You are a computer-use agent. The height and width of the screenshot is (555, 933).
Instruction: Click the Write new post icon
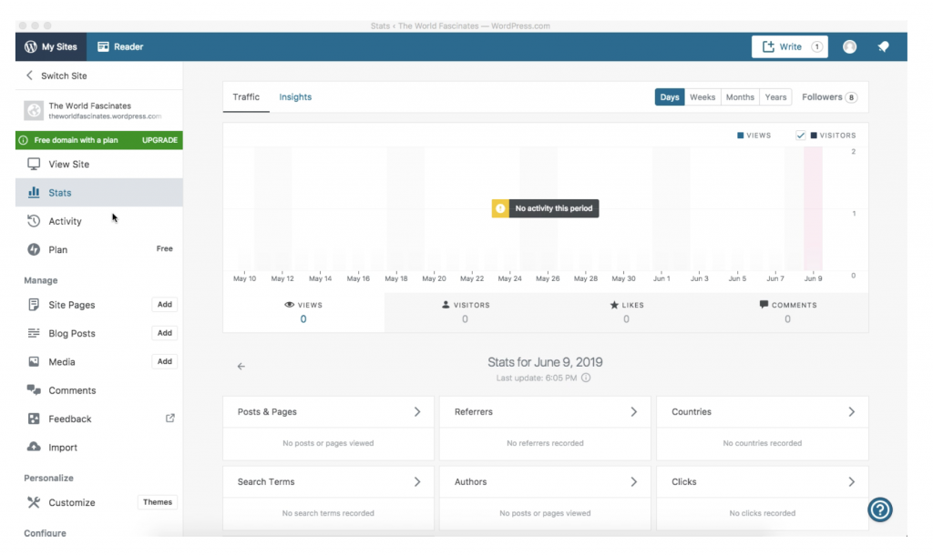point(768,46)
